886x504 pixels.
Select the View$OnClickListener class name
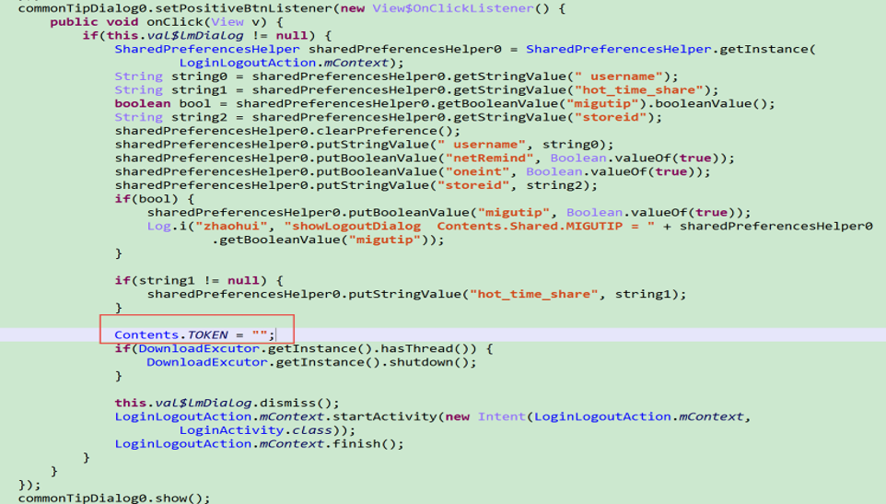pos(452,8)
